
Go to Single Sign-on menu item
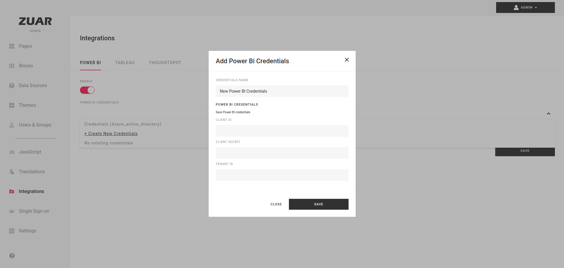point(34,211)
